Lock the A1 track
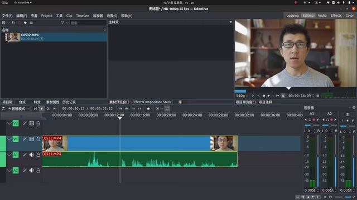The image size is (357, 200). coord(38,155)
